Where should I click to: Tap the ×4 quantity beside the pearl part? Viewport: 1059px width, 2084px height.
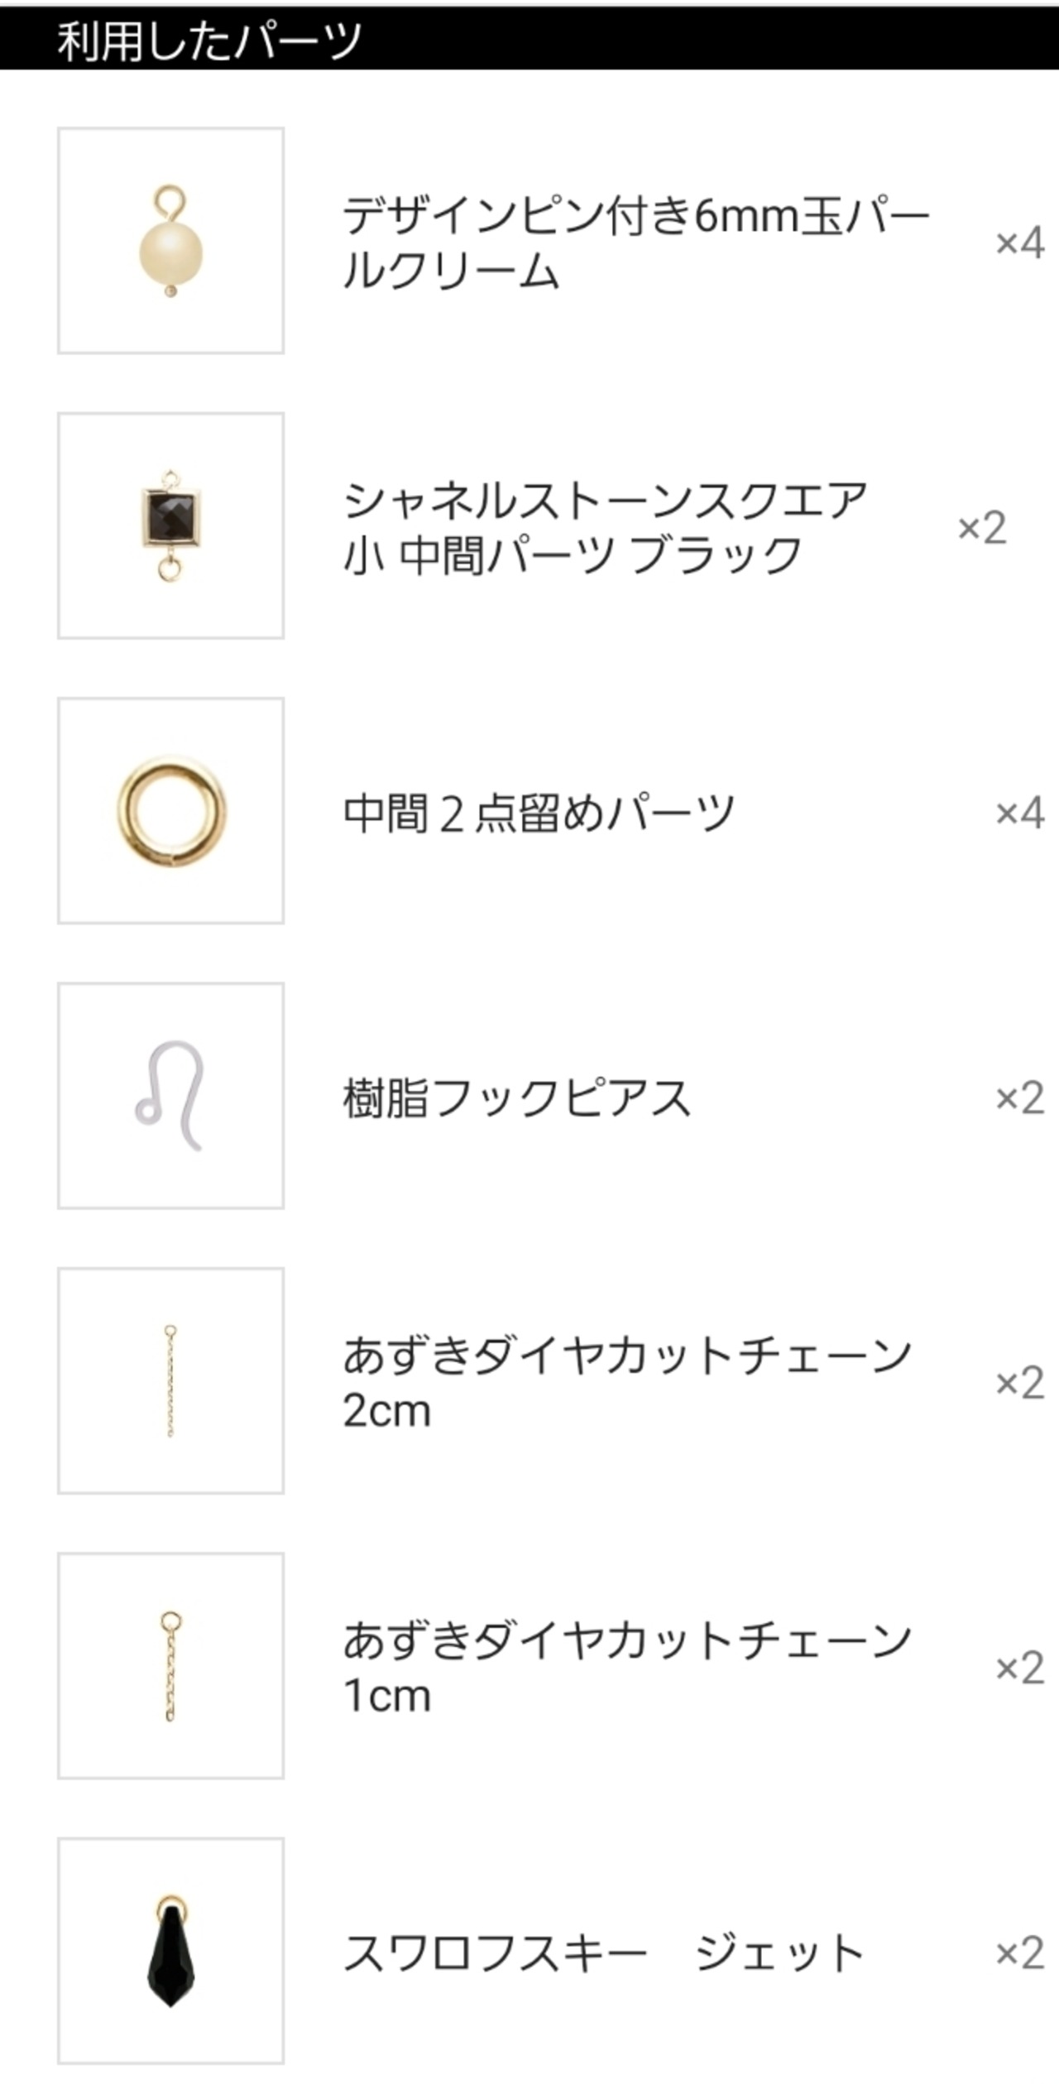(1019, 242)
